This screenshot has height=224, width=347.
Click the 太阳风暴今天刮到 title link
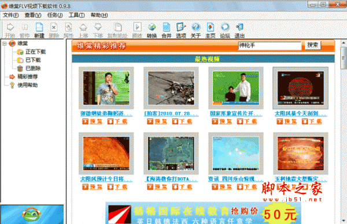click(x=301, y=114)
